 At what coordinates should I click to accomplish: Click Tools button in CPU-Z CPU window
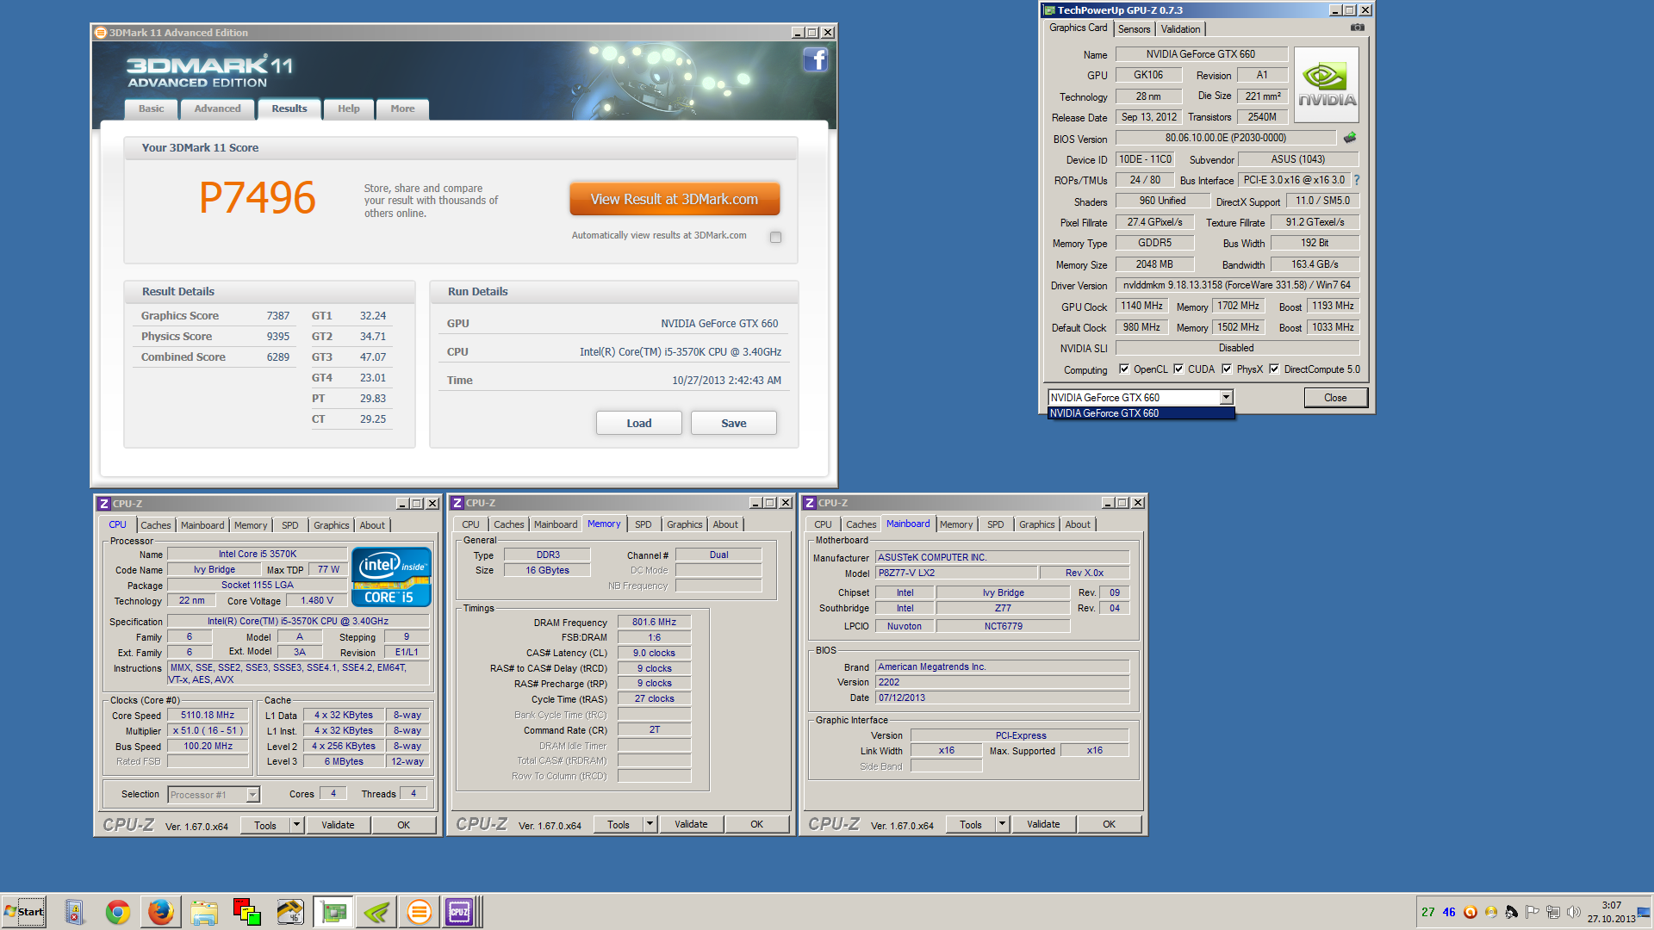pyautogui.click(x=265, y=825)
